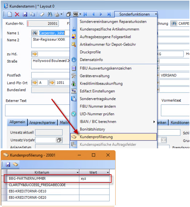Screen dimensions: 190x207
Task: Jump to the last record arrow
Action: pyautogui.click(x=109, y=14)
